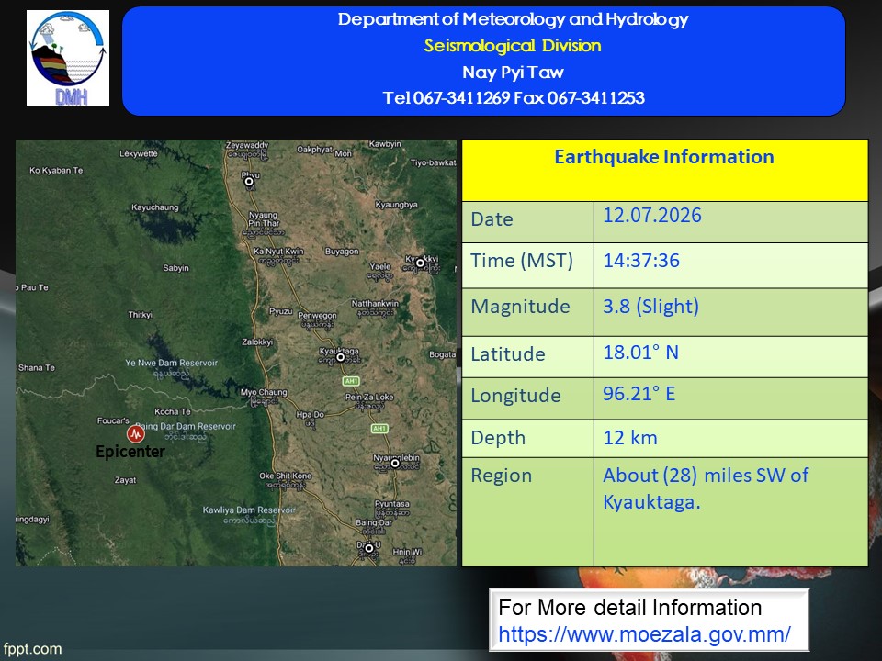Click the 'Longitude' row label
This screenshot has width=882, height=661.
515,396
